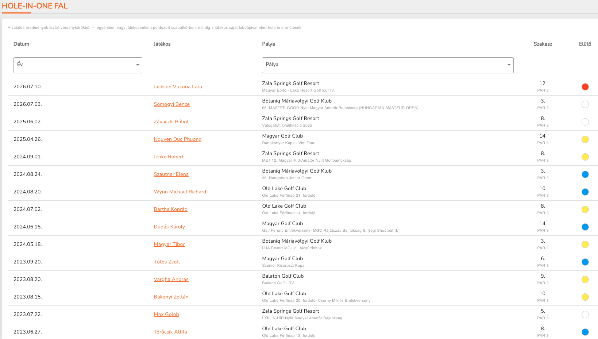Image resolution: width=598 pixels, height=339 pixels.
Task: Open Somogyi Bence's player profile
Action: click(171, 104)
